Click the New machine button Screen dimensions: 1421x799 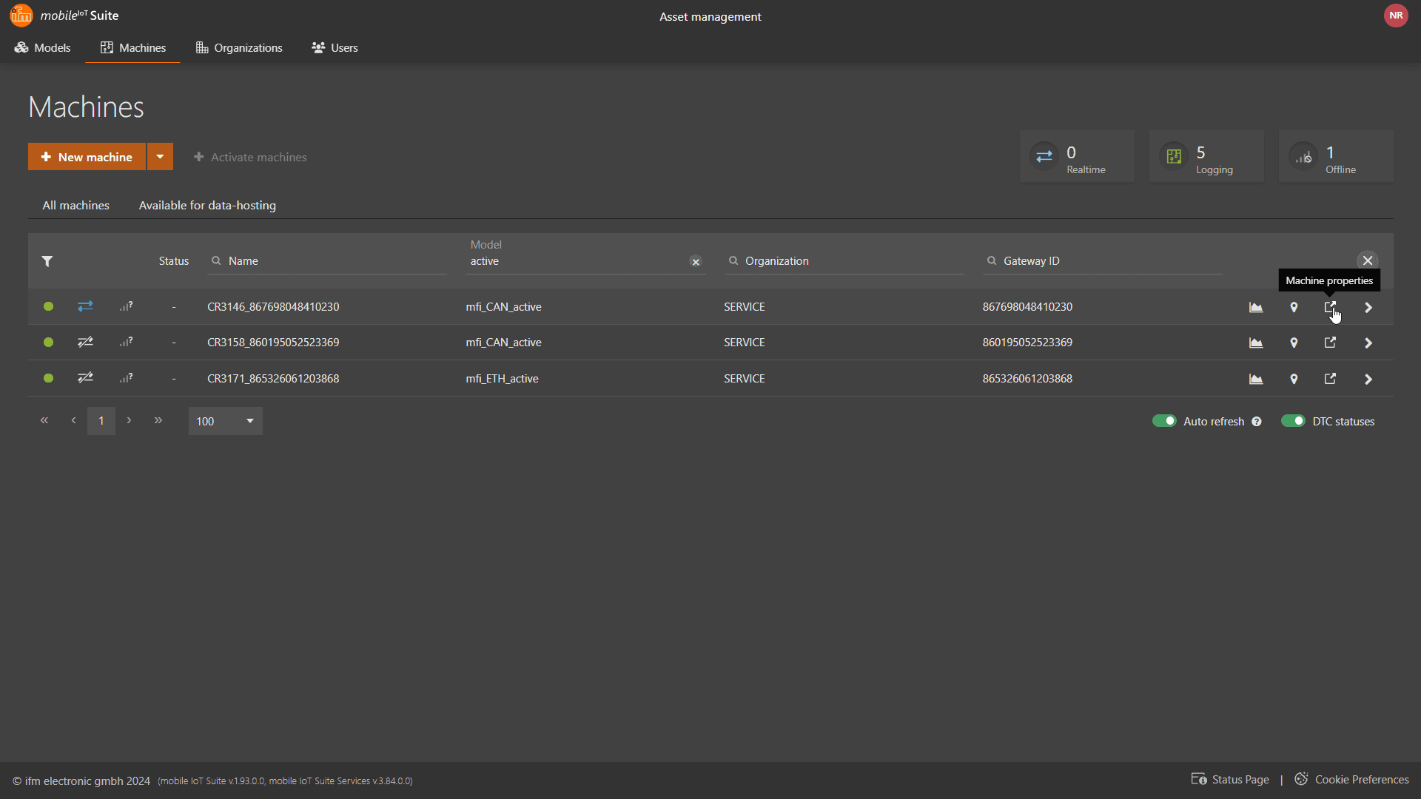[87, 157]
